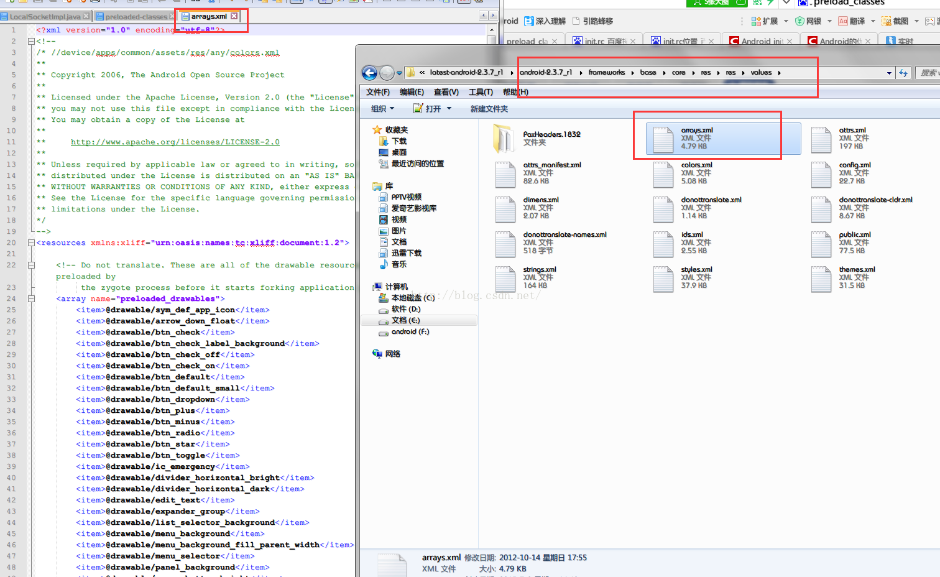Open the 文件(F) menu in Explorer

point(378,92)
